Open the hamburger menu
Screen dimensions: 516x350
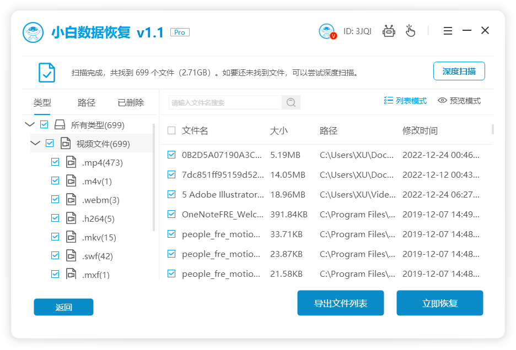click(x=448, y=31)
